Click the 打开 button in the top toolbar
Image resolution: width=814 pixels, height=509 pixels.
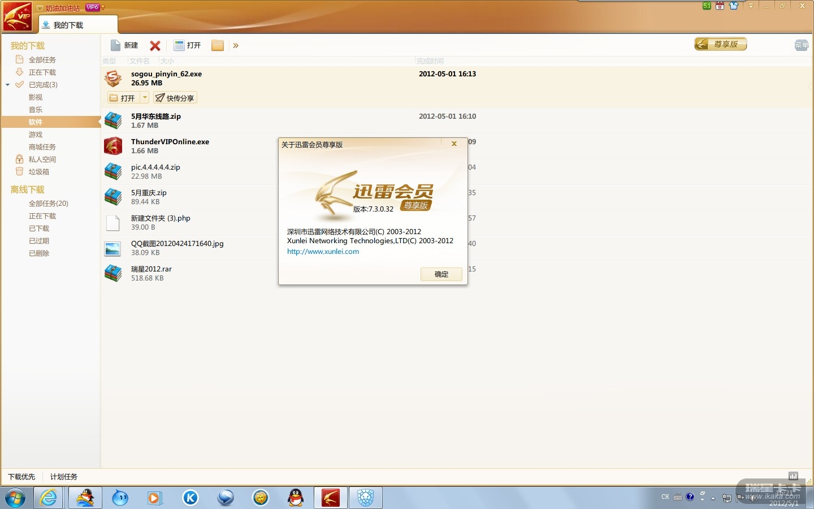[188, 45]
